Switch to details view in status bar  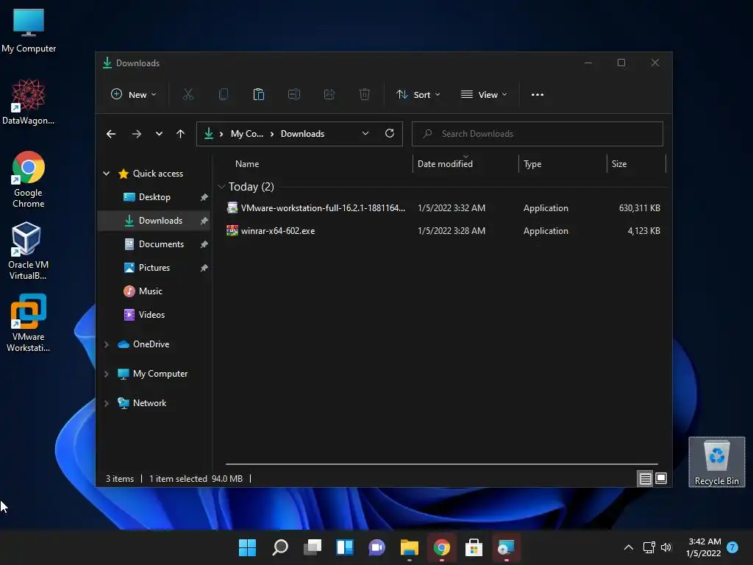(645, 478)
